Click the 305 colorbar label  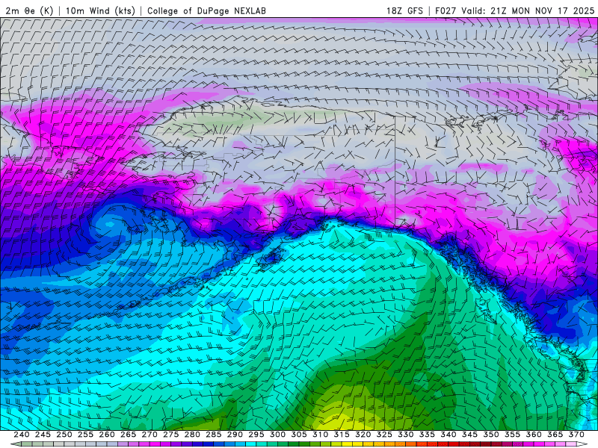tap(299, 435)
